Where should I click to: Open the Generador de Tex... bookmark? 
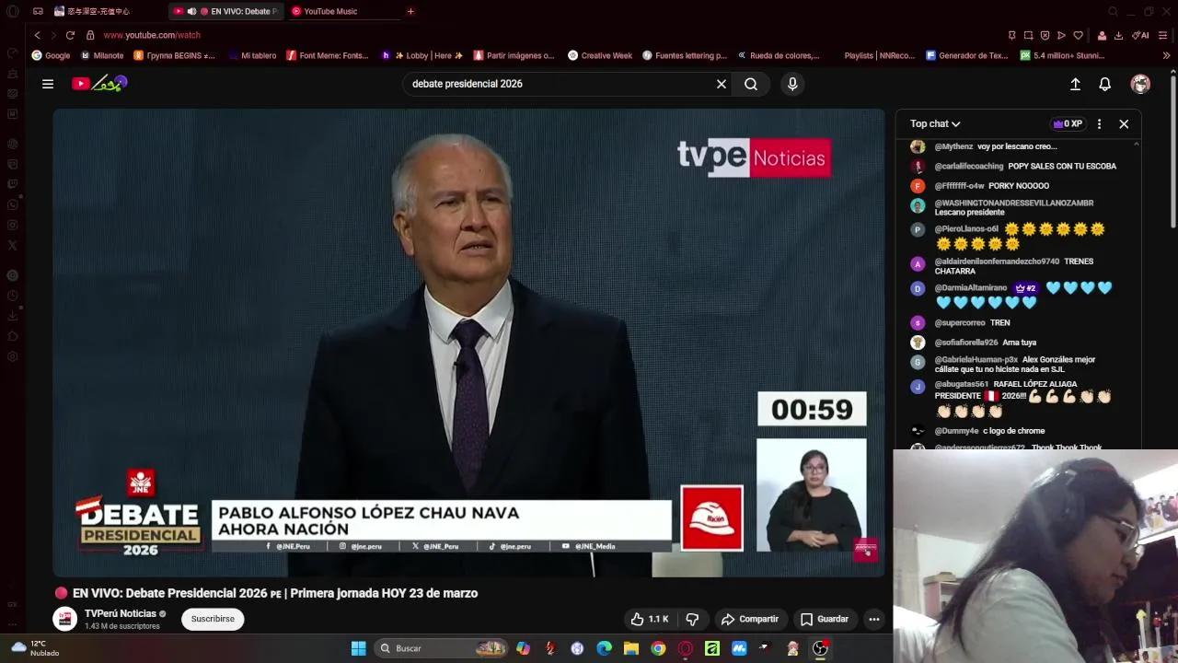967,55
